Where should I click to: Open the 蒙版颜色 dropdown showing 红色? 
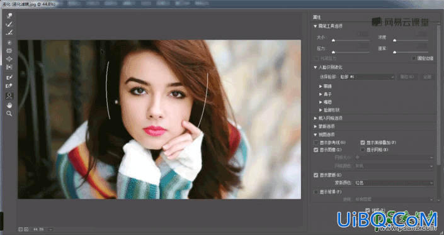pyautogui.click(x=394, y=183)
